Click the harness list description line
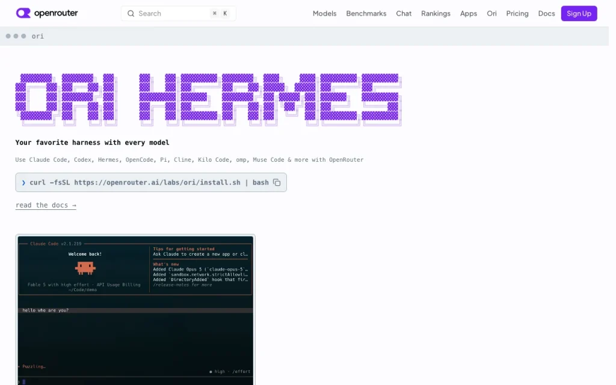Screen dimensions: 616x385 point(189,160)
